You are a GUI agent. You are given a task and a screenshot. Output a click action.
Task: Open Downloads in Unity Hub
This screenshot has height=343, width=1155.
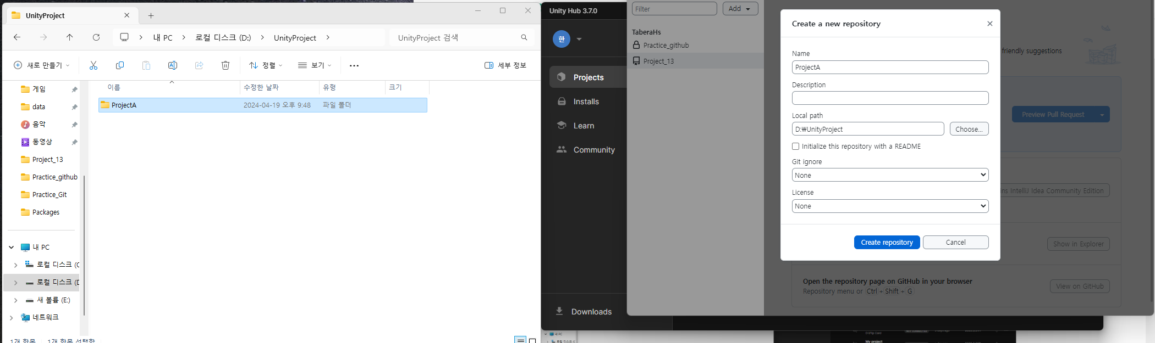(x=584, y=311)
